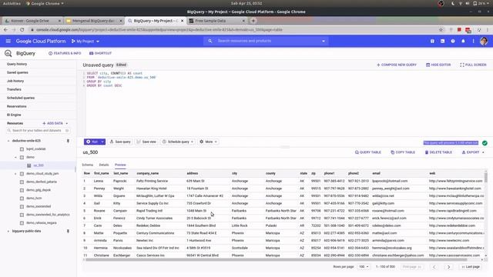Open the gift free-trial icon in header
493x277 pixels.
pyautogui.click(x=432, y=41)
